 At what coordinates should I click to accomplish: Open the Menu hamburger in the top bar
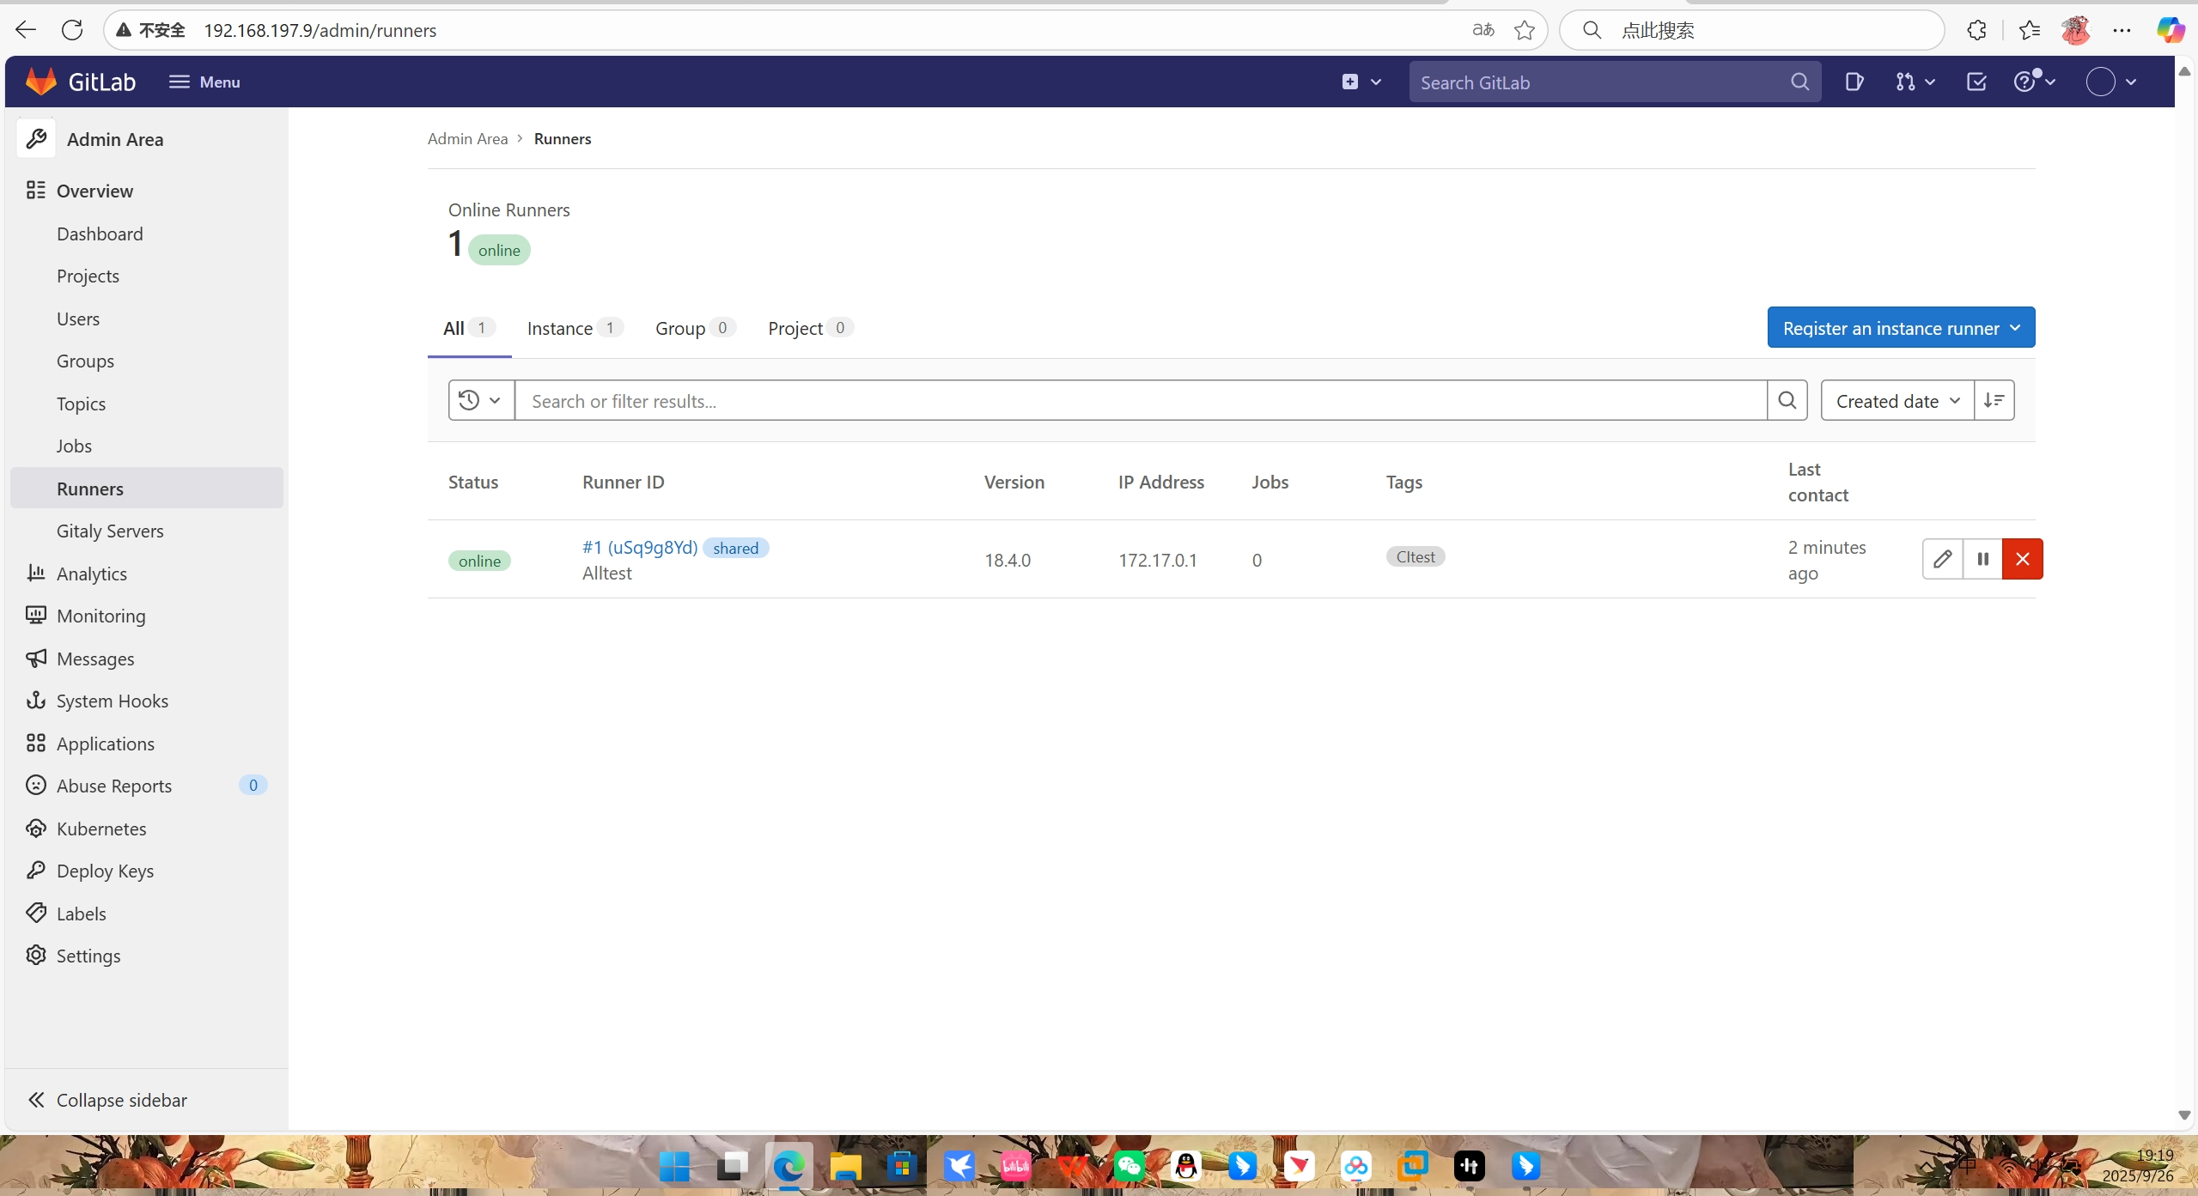204,82
